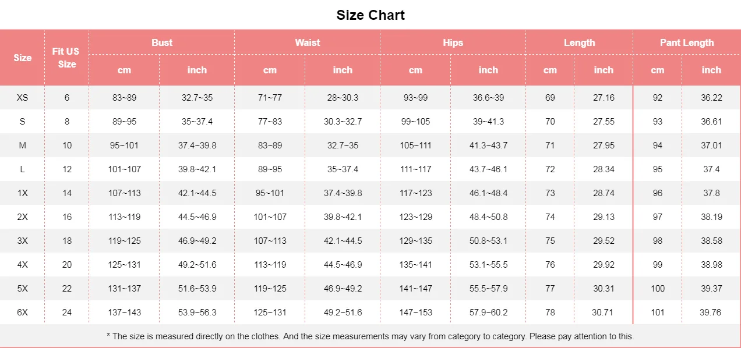Click waist value 125~131 cm
741x348 pixels.
pyautogui.click(x=270, y=313)
